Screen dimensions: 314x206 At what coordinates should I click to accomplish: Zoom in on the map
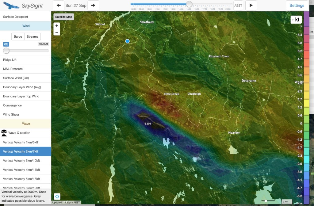(x=57, y=26)
